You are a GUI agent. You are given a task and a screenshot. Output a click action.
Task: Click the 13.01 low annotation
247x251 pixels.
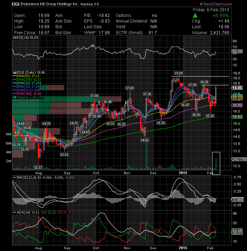click(x=64, y=155)
